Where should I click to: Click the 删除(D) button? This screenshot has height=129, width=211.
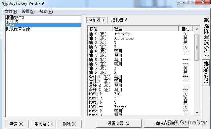point(69,124)
